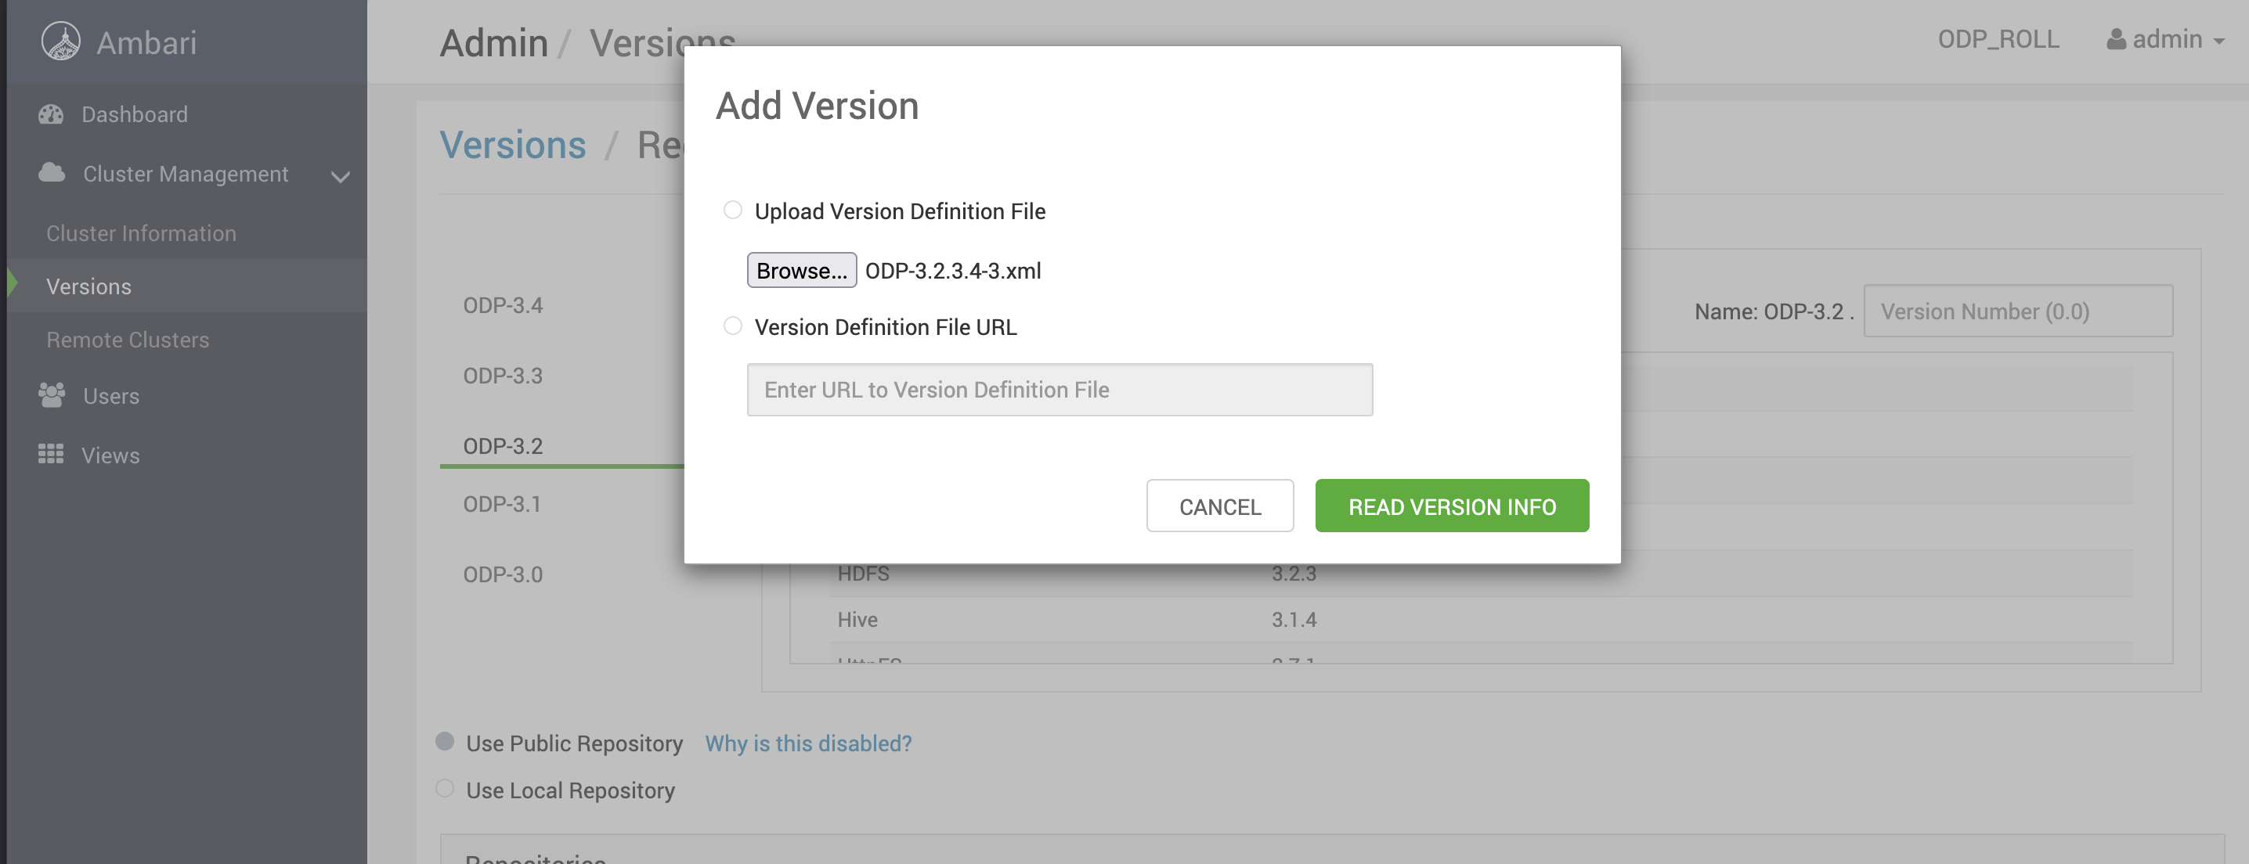This screenshot has width=2249, height=864.
Task: Click the Views grid icon
Action: coord(51,454)
